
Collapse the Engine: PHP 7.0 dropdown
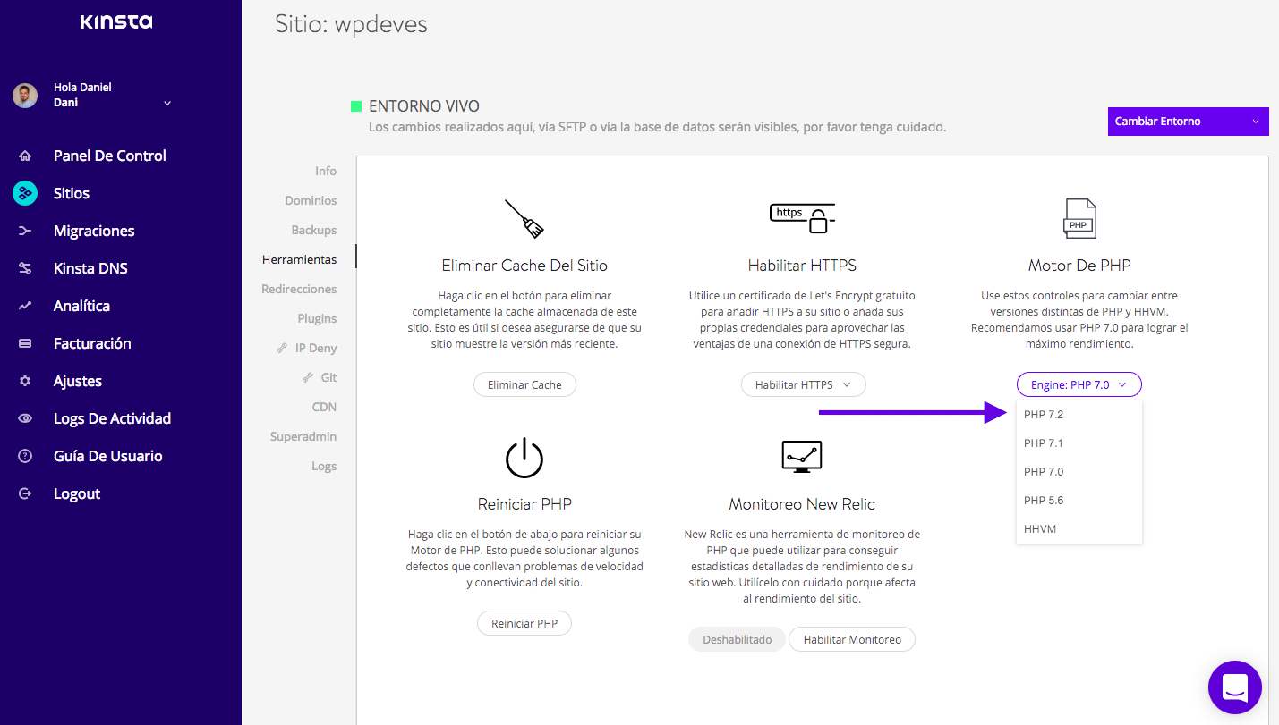[1079, 385]
